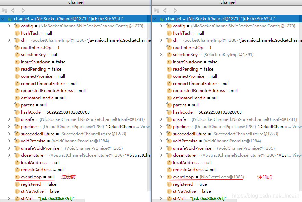
Task: Expand selectionKey node in right panel
Action: click(x=161, y=55)
